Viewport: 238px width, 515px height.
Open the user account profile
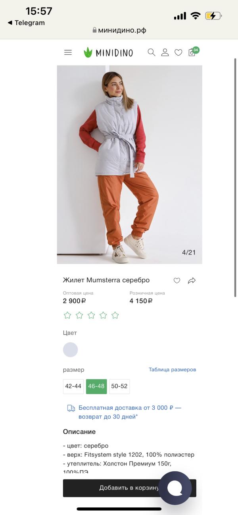coord(165,52)
